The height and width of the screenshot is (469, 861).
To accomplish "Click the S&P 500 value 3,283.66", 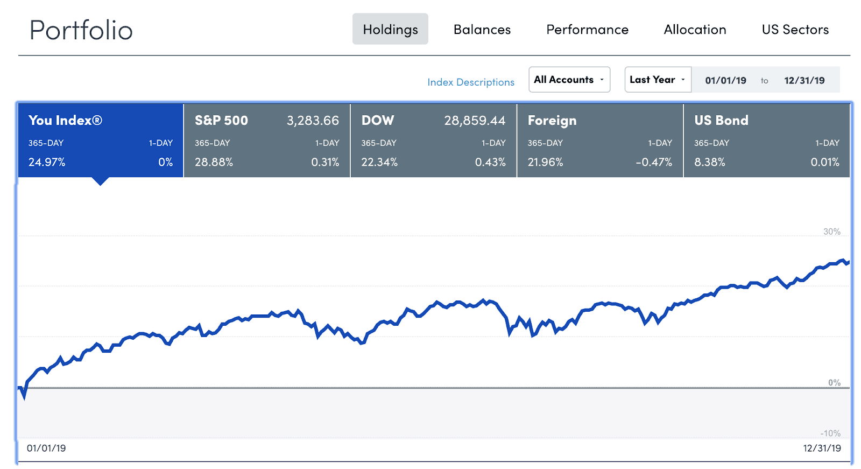I will tap(313, 121).
